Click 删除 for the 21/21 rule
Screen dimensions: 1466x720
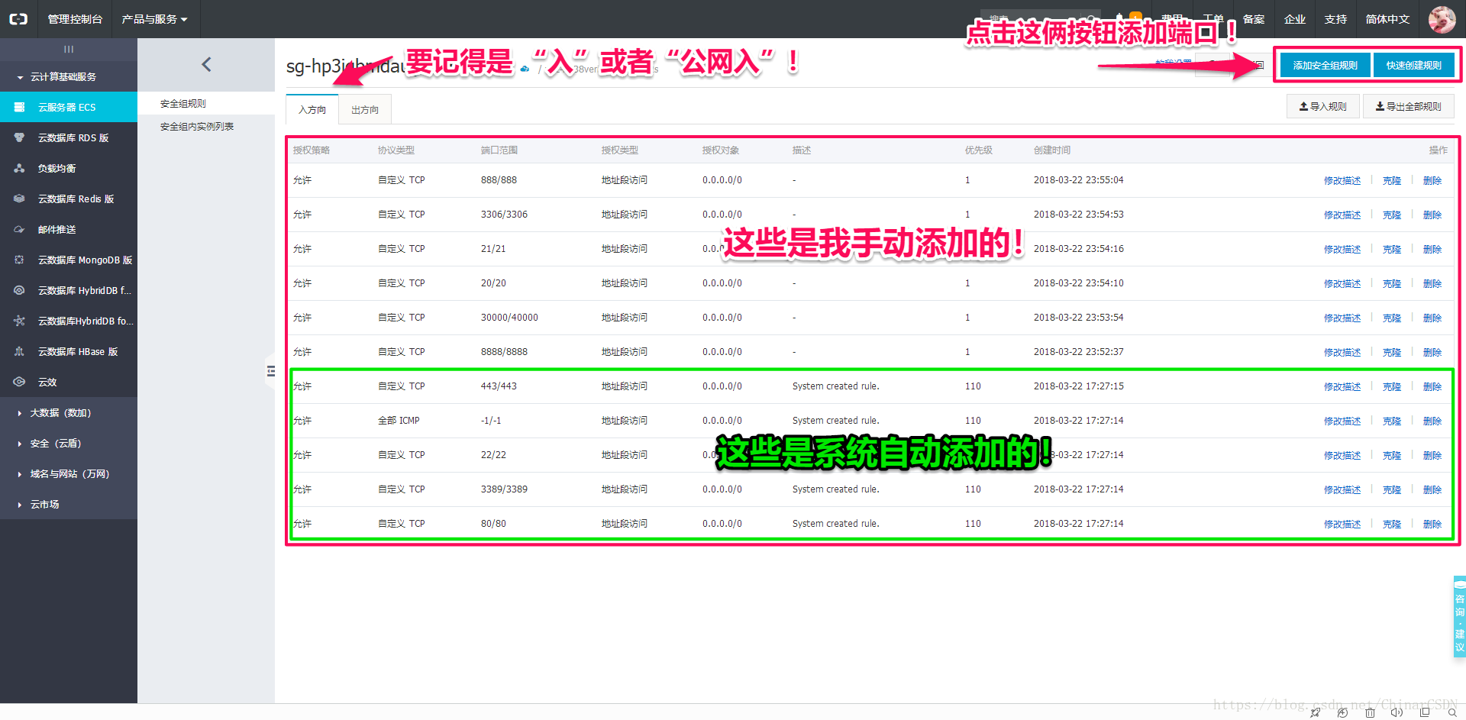tap(1432, 250)
